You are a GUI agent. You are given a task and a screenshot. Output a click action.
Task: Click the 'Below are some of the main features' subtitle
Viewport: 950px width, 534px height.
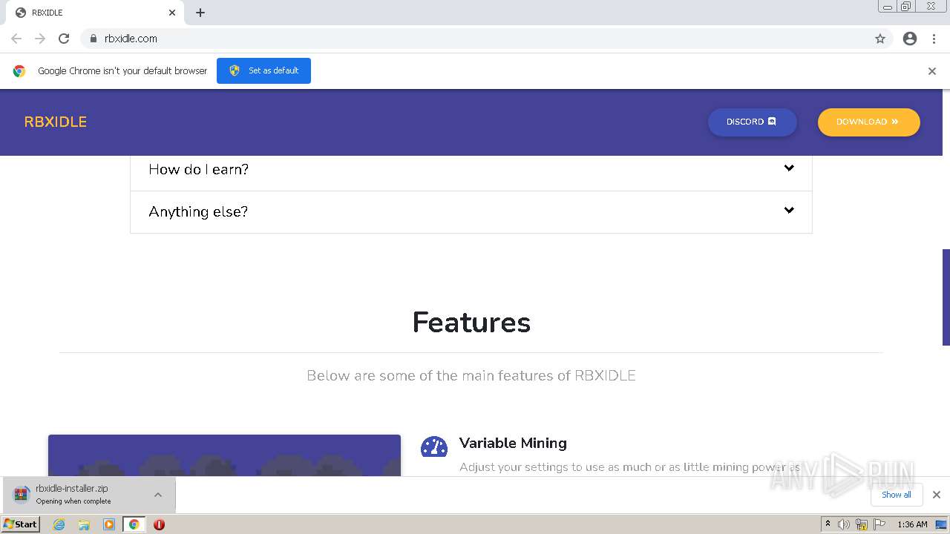coord(471,375)
